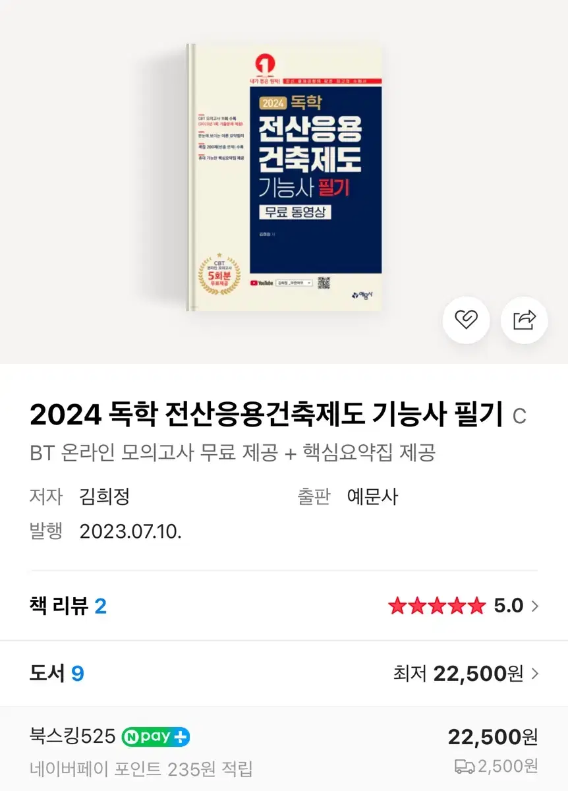Expand reviews via 5.0 chevron

[x=534, y=606]
